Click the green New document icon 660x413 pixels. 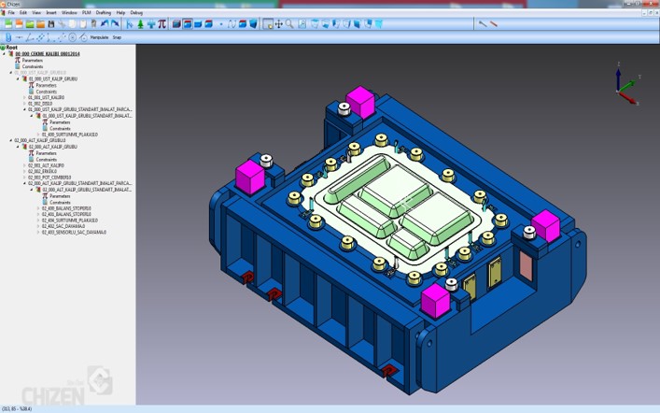8,24
